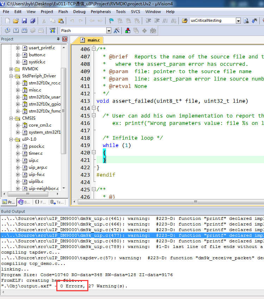Undo the last edit

click(72, 21)
